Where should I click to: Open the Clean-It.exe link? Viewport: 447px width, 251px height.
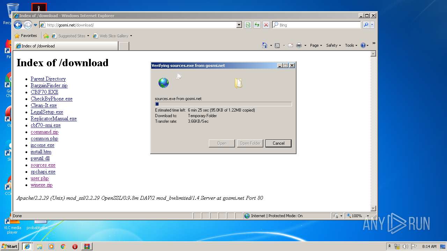tap(44, 105)
